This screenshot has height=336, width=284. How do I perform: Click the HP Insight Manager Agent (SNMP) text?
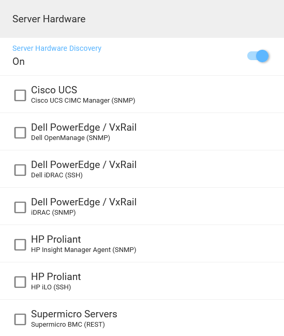point(84,249)
